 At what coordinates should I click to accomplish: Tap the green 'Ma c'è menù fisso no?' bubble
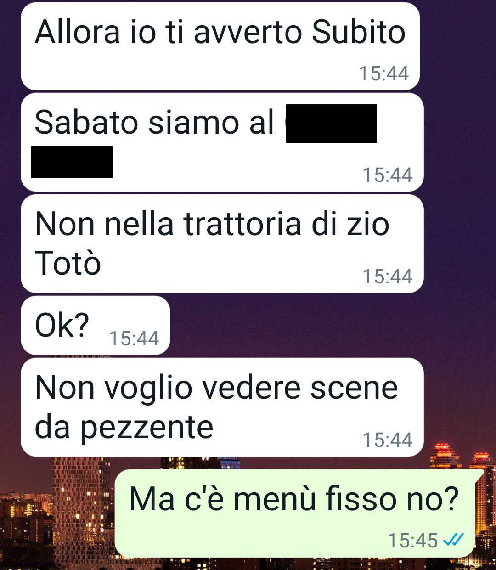[295, 513]
